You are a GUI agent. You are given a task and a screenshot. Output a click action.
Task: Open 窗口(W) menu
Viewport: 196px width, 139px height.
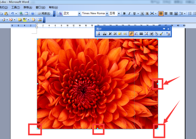pyautogui.click(x=41, y=7)
